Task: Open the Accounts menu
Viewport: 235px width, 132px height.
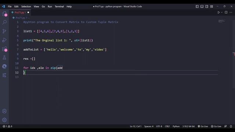Action: pos(4,111)
